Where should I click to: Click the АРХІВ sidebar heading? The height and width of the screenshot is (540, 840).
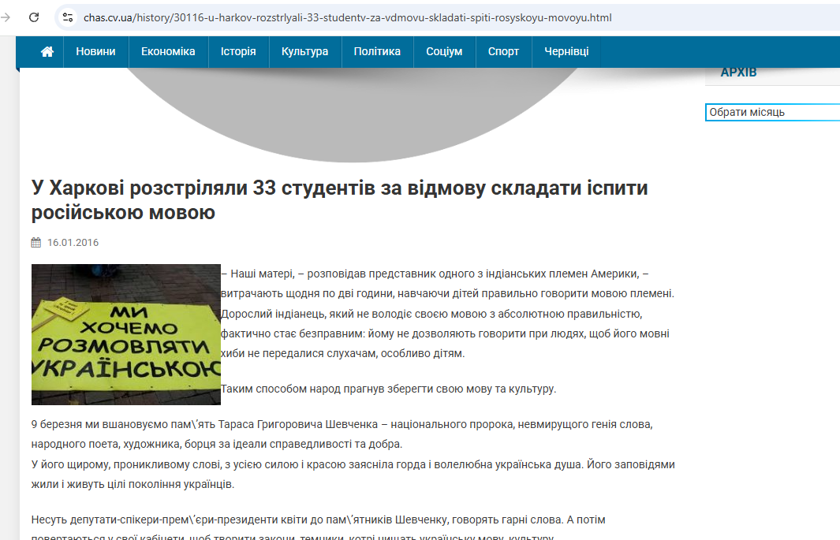pyautogui.click(x=738, y=73)
